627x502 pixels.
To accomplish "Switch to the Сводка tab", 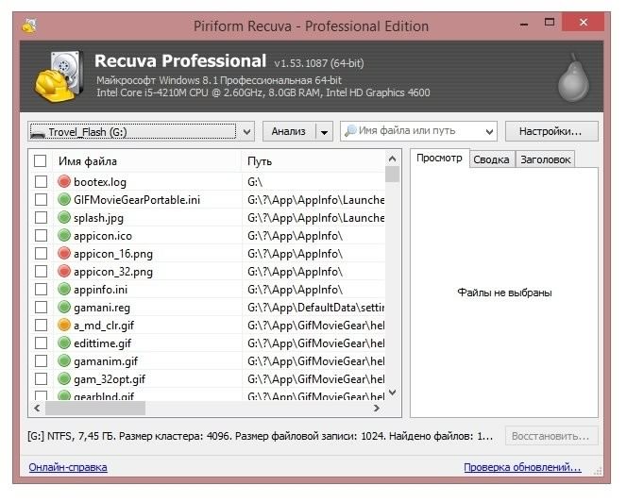I will pos(491,159).
